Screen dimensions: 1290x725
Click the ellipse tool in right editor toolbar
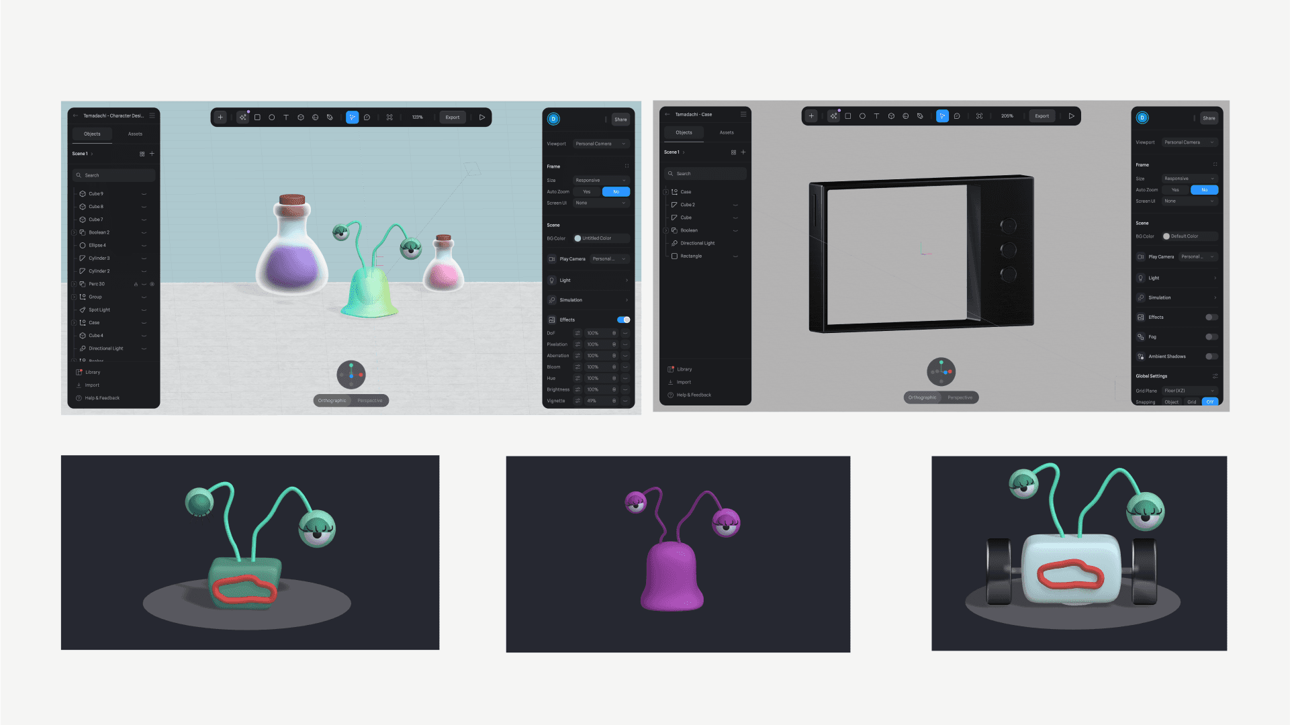862,116
